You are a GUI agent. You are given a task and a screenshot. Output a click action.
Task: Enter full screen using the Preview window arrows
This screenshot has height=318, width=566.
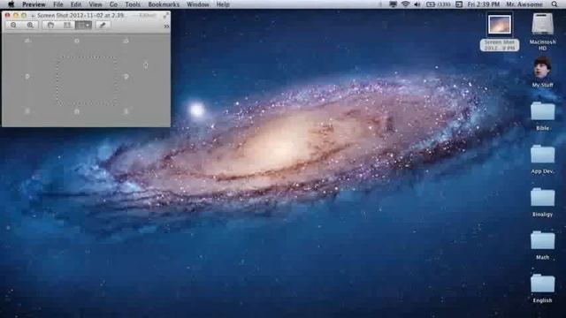point(165,16)
